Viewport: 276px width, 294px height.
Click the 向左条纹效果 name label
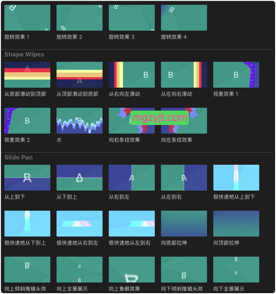[176, 140]
